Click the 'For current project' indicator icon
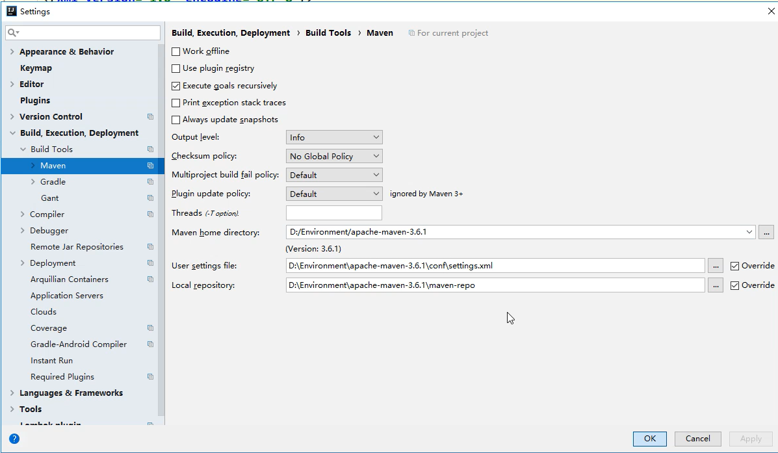This screenshot has width=778, height=453. coord(411,33)
